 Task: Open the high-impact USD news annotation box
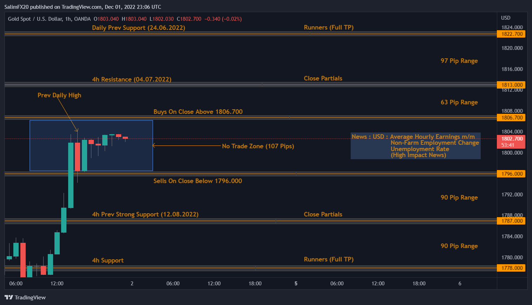tap(415, 146)
